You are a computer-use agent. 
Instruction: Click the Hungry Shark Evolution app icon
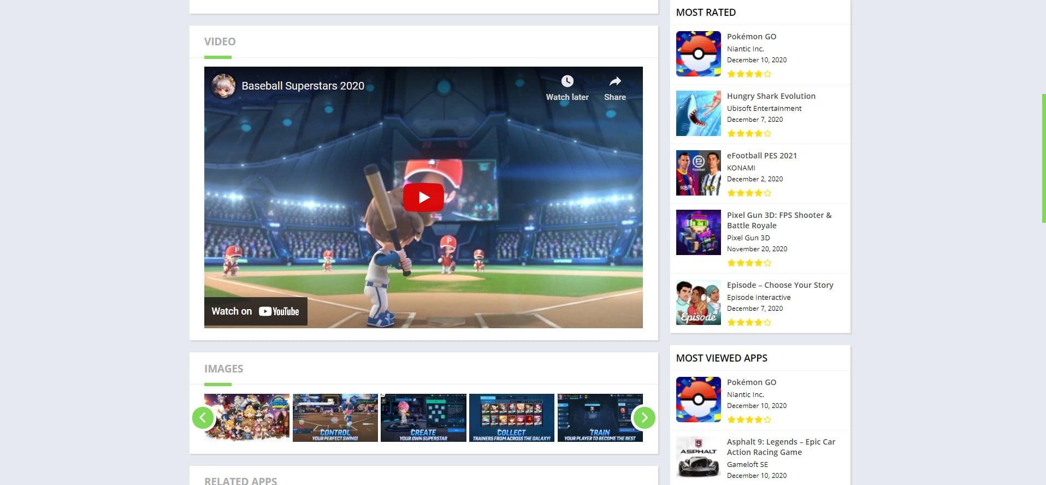pos(699,113)
